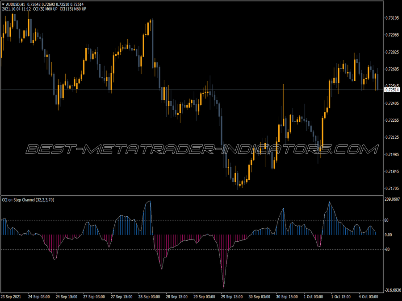Click the 0.72965 price scale label
The image size is (402, 301).
coord(392,35)
